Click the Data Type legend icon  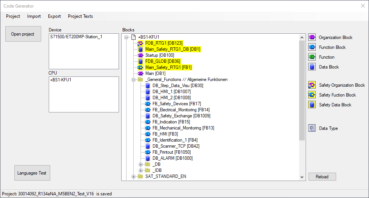tap(312, 128)
